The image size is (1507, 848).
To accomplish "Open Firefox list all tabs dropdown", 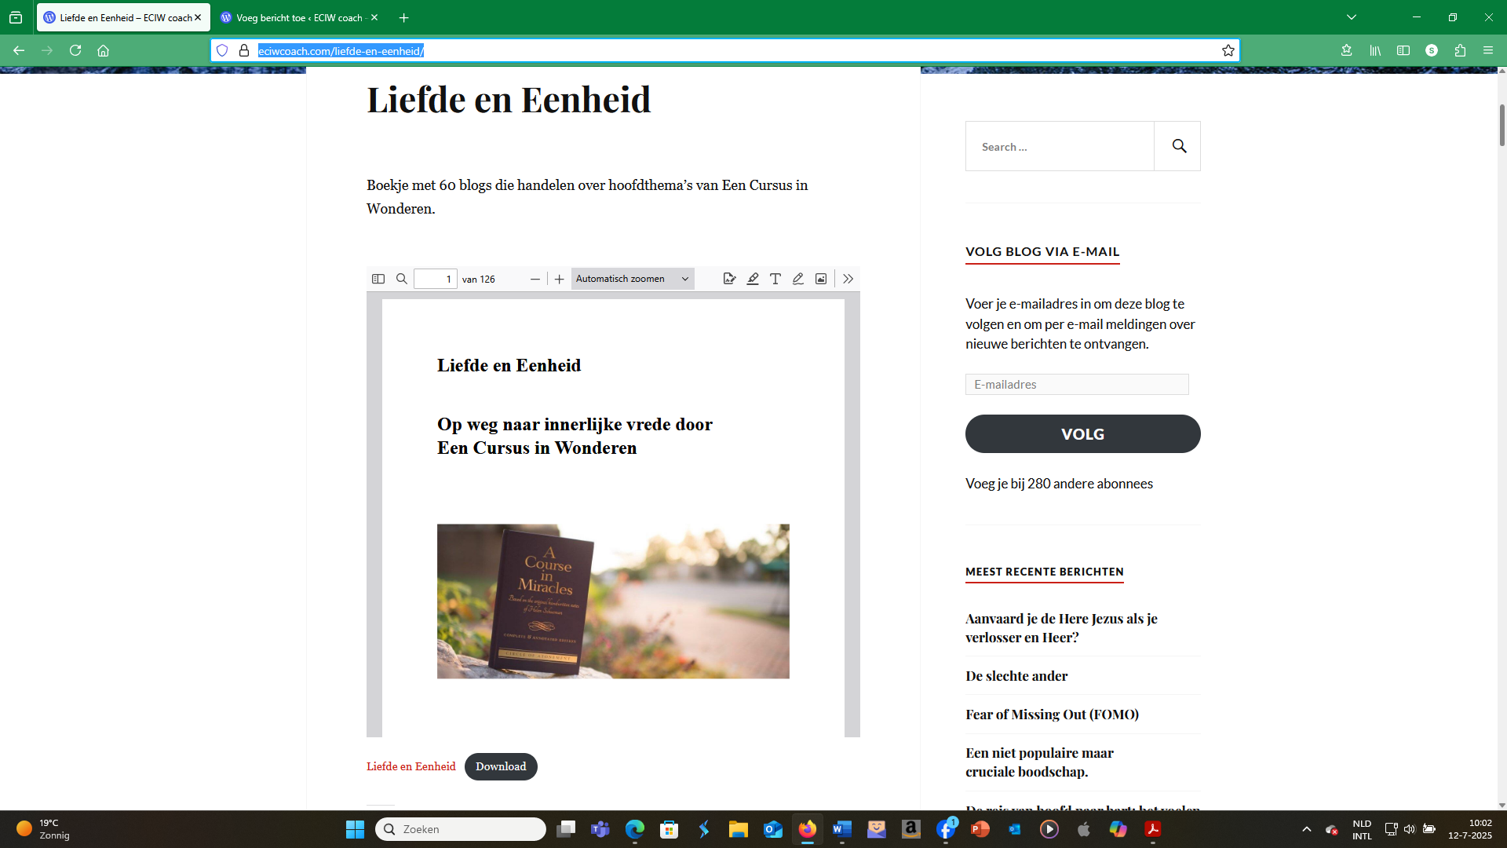I will point(1352,17).
